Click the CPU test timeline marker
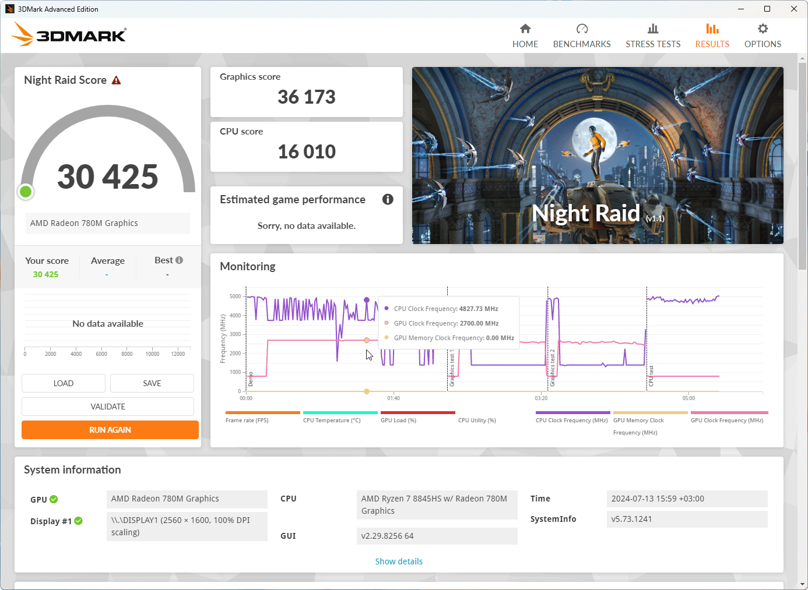808x590 pixels. click(651, 376)
